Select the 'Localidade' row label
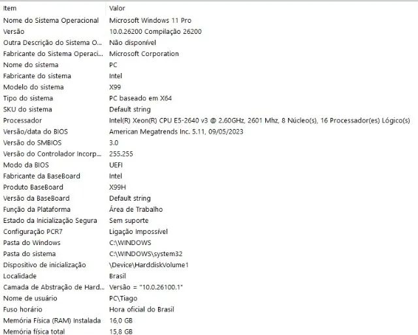The width and height of the screenshot is (418, 335). click(20, 276)
